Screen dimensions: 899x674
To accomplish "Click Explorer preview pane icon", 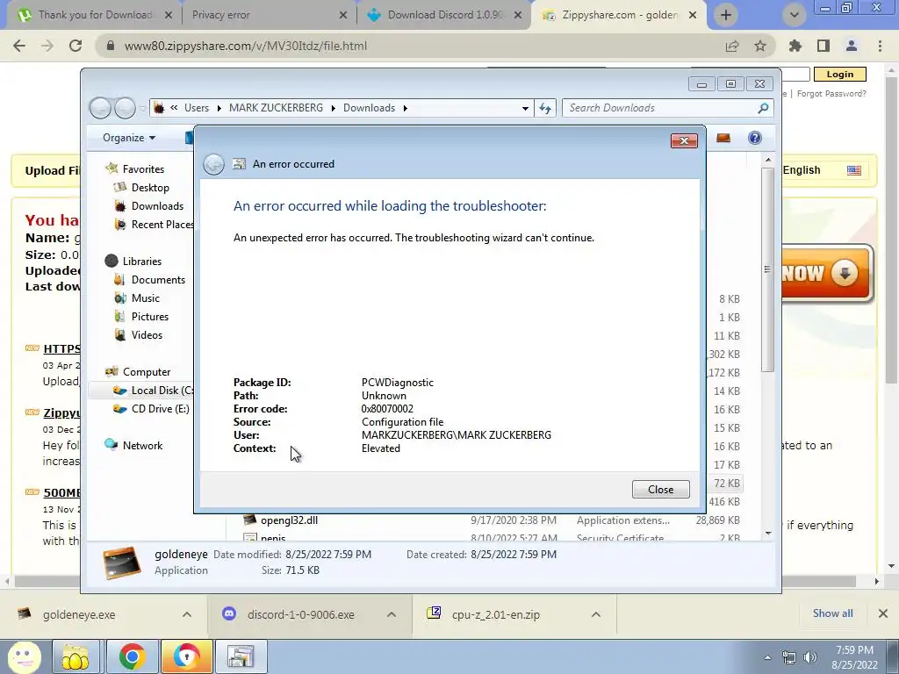I will (x=723, y=138).
